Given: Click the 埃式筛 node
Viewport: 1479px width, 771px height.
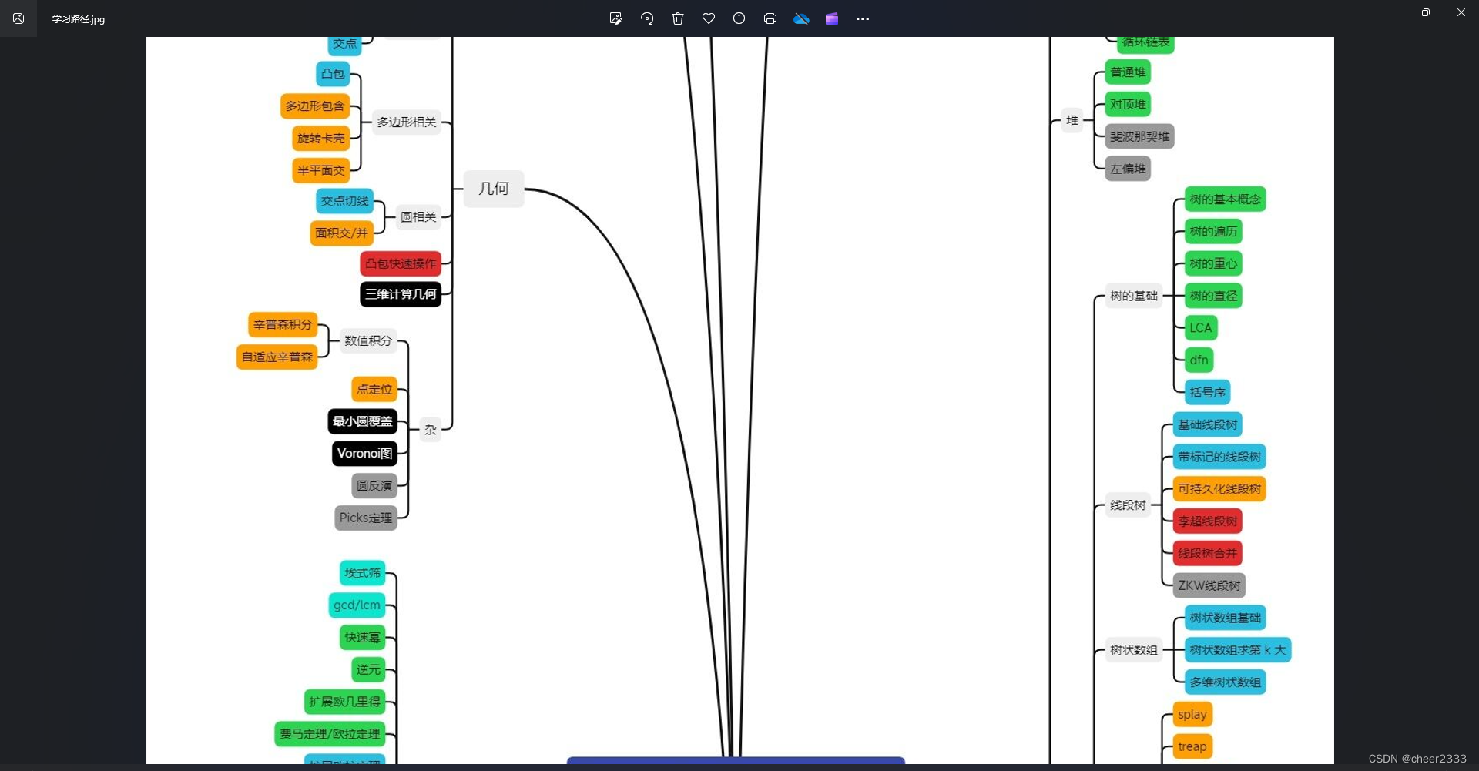Looking at the screenshot, I should pos(363,573).
